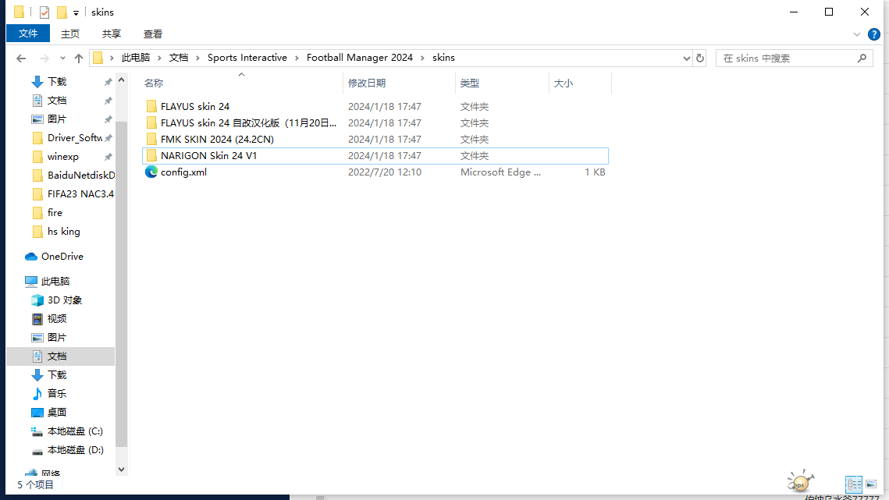
Task: Open pinned 图片 in quick access
Action: pos(57,119)
